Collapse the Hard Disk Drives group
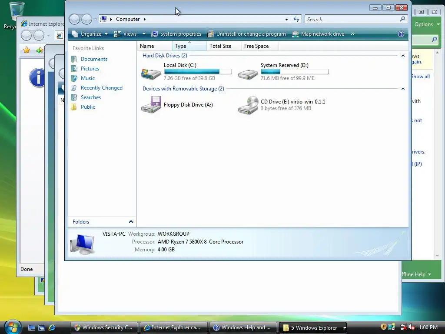Viewport: 445px width, 334px height. point(403,56)
